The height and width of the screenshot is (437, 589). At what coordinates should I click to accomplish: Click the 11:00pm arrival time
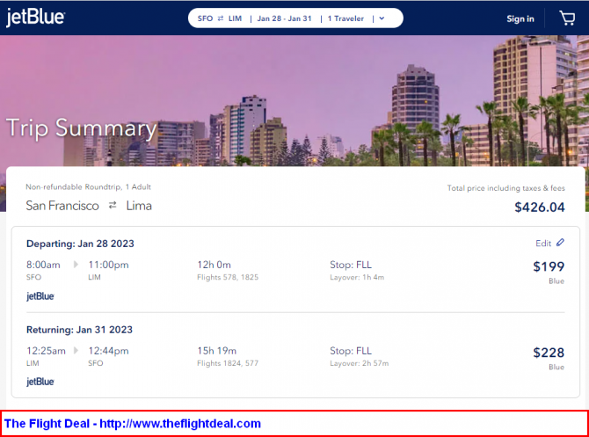pos(108,265)
